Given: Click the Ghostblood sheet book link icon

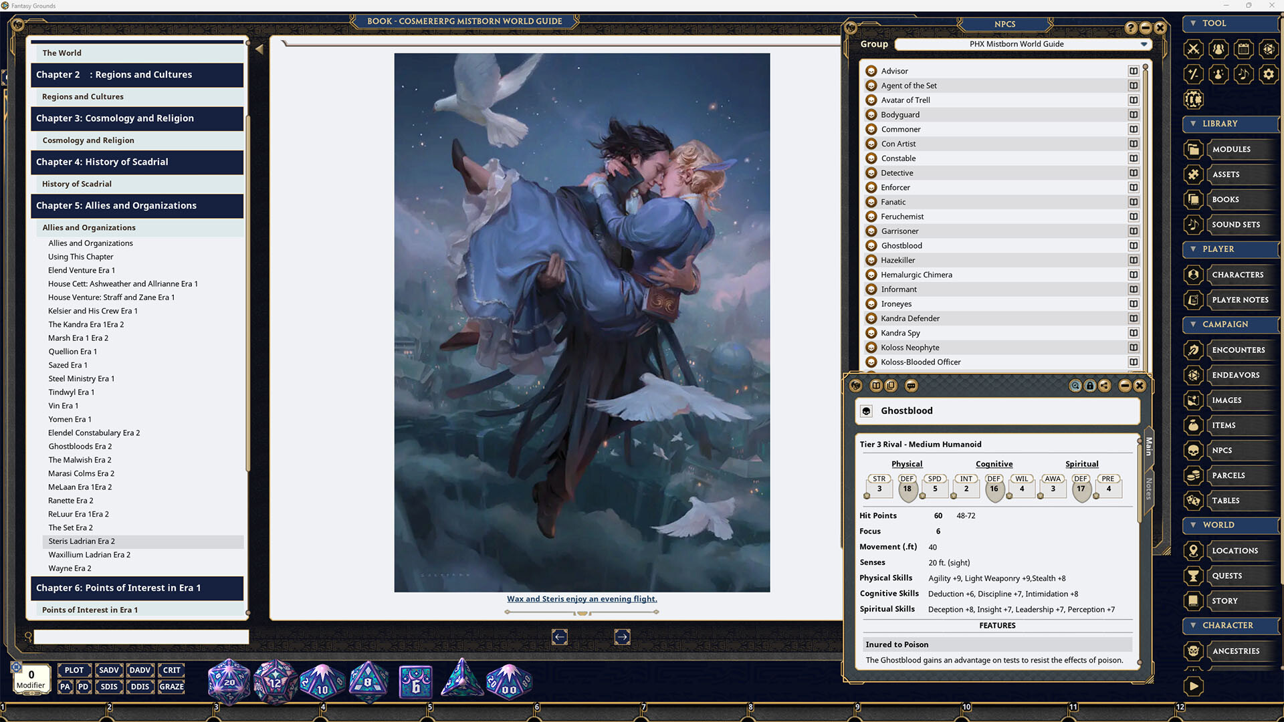Looking at the screenshot, I should click(x=876, y=386).
